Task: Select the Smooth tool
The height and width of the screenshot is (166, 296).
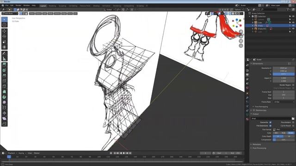Action: (x=4, y=102)
